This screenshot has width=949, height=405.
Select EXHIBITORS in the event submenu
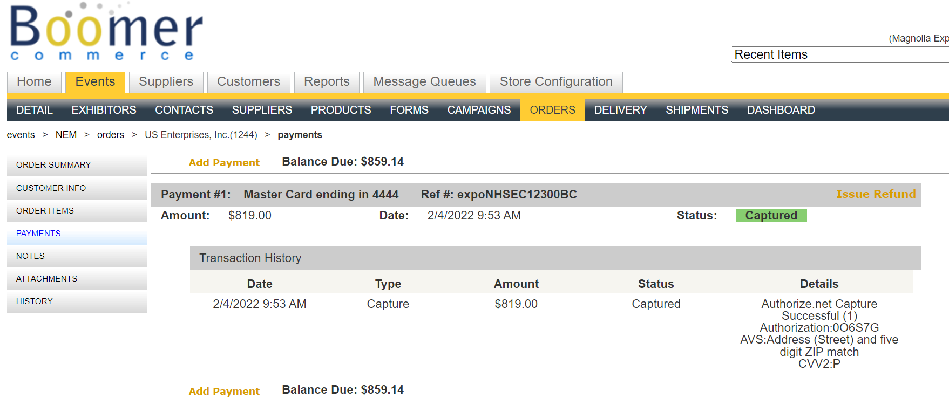[104, 110]
